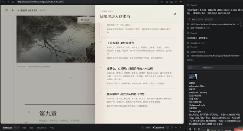
Task: Click the clear button in the console bar
Action: pos(148,127)
